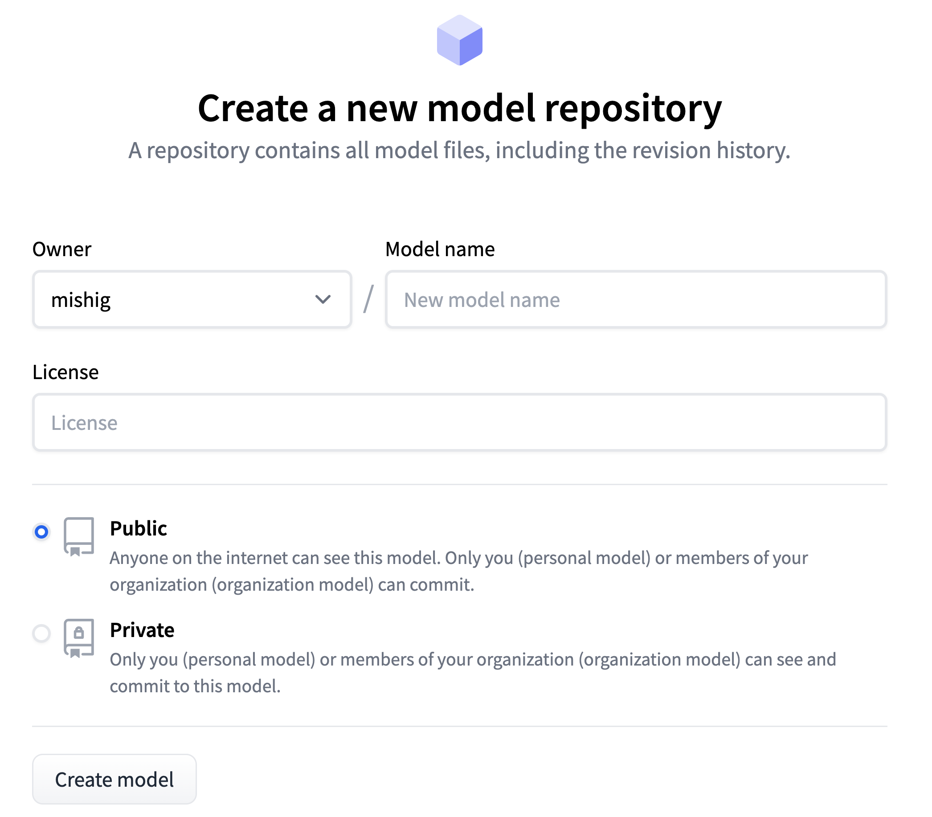932x817 pixels.
Task: Click the bold "Public" label text
Action: 138,528
